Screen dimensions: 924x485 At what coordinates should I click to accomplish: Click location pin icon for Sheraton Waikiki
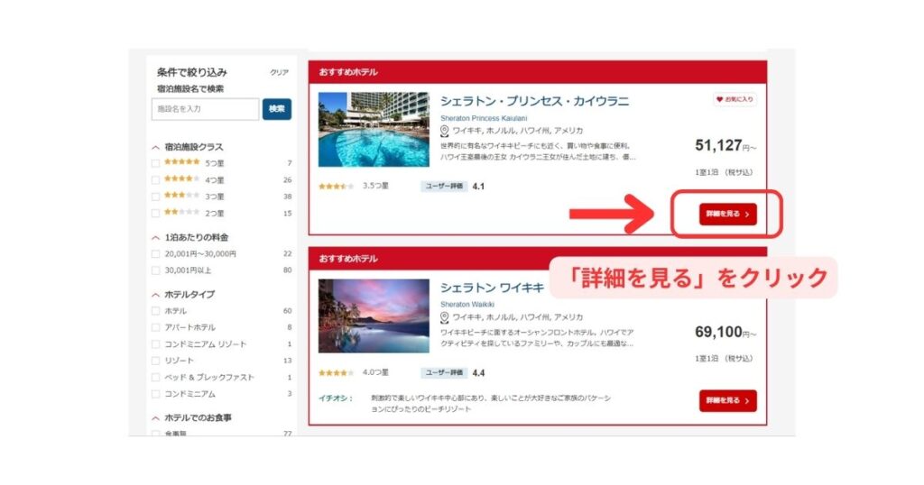coord(445,317)
